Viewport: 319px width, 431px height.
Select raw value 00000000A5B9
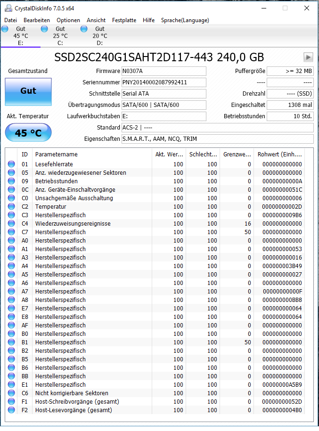[x=282, y=384]
